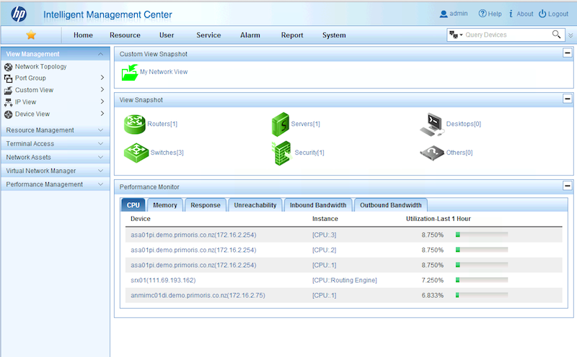Expand the Custom View submenu arrow
Viewport: 577px width, 357px height.
click(x=102, y=90)
